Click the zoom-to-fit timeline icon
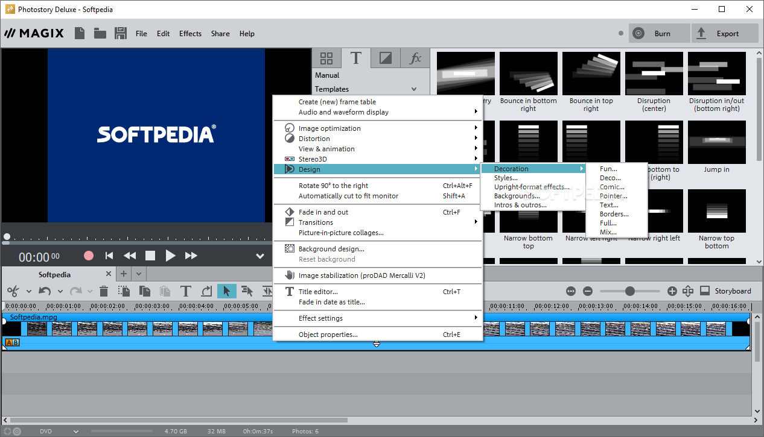The width and height of the screenshot is (764, 437). [x=571, y=291]
